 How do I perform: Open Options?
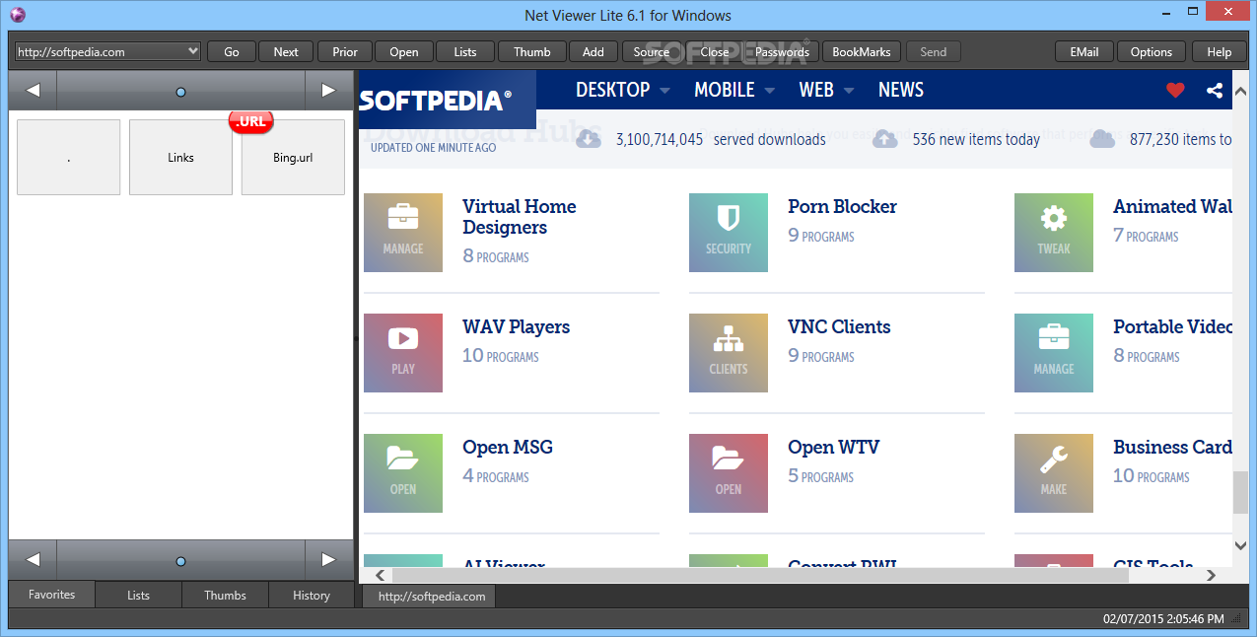click(x=1152, y=51)
